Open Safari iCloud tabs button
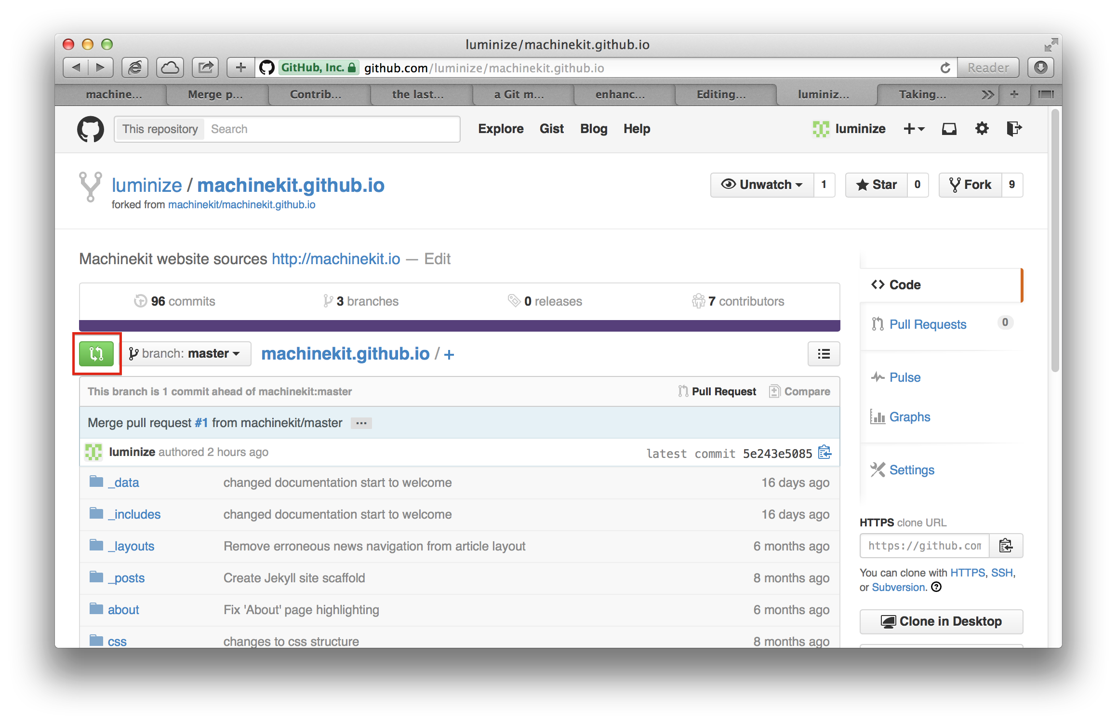Image resolution: width=1117 pixels, height=724 pixels. (170, 67)
